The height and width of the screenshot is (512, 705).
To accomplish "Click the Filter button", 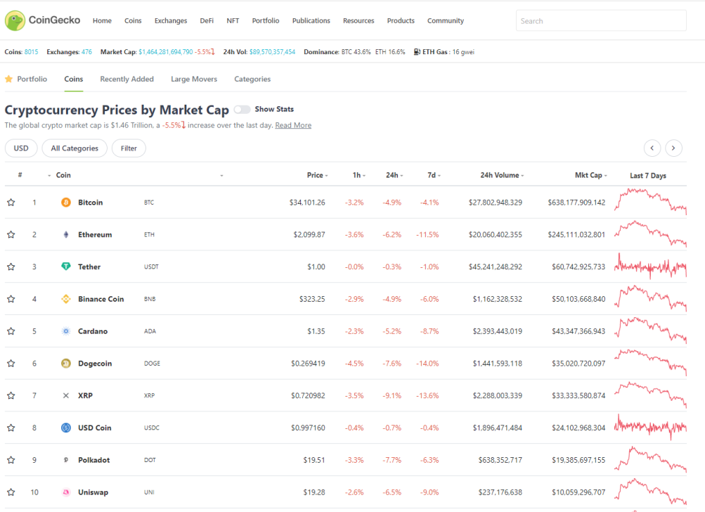I will pyautogui.click(x=129, y=148).
